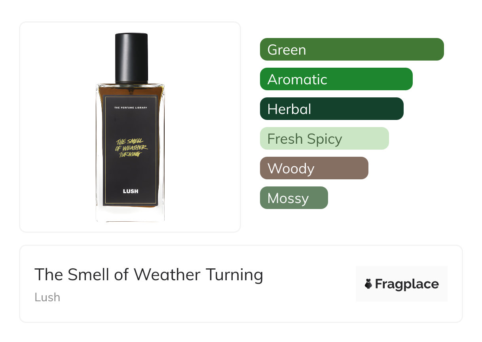Viewport: 482px width, 342px height.
Task: Select the Mossy accord bar
Action: [294, 198]
